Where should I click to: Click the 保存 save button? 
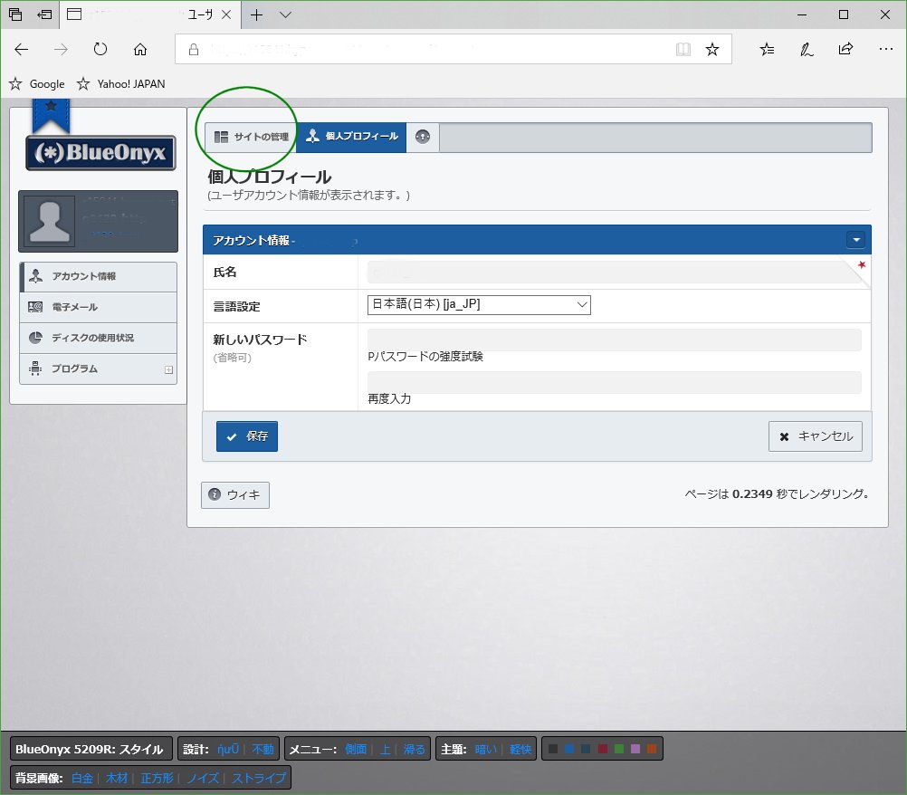[246, 436]
